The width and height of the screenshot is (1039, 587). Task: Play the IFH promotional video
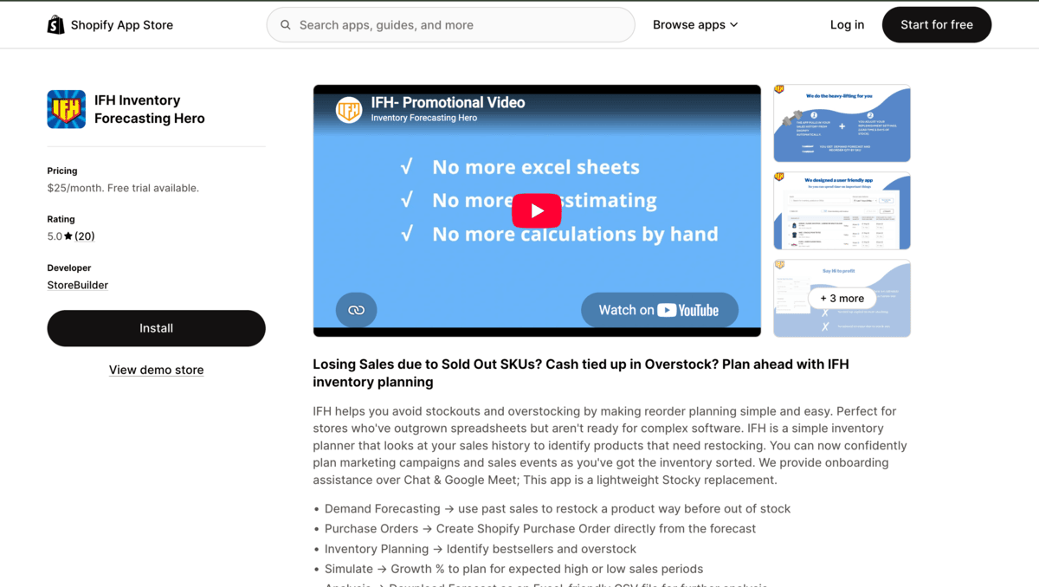pos(537,210)
